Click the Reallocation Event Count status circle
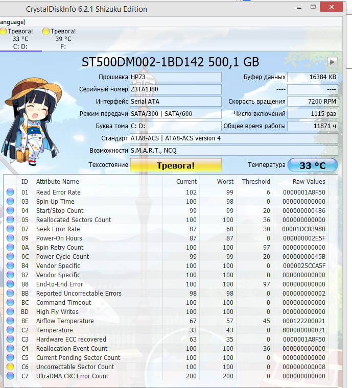352x388 pixels. pos(10,348)
